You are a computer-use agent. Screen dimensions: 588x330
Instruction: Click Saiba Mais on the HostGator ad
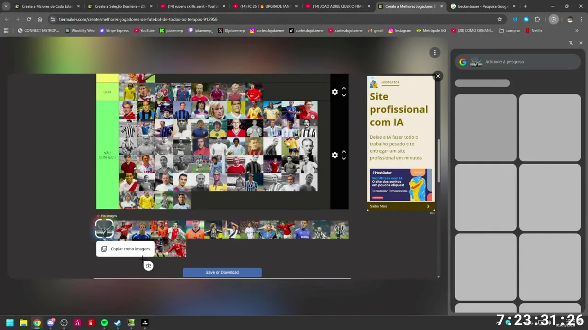pyautogui.click(x=379, y=206)
